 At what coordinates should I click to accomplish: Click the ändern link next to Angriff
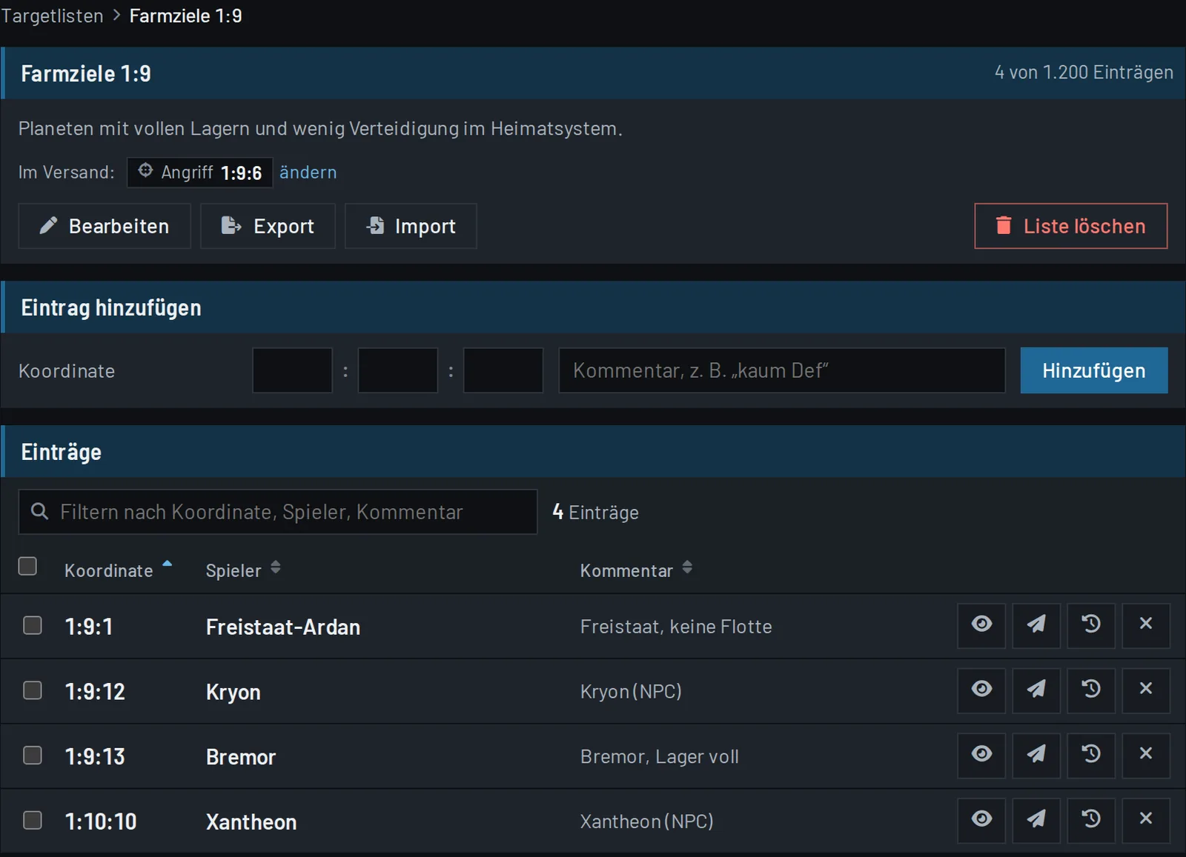[308, 173]
